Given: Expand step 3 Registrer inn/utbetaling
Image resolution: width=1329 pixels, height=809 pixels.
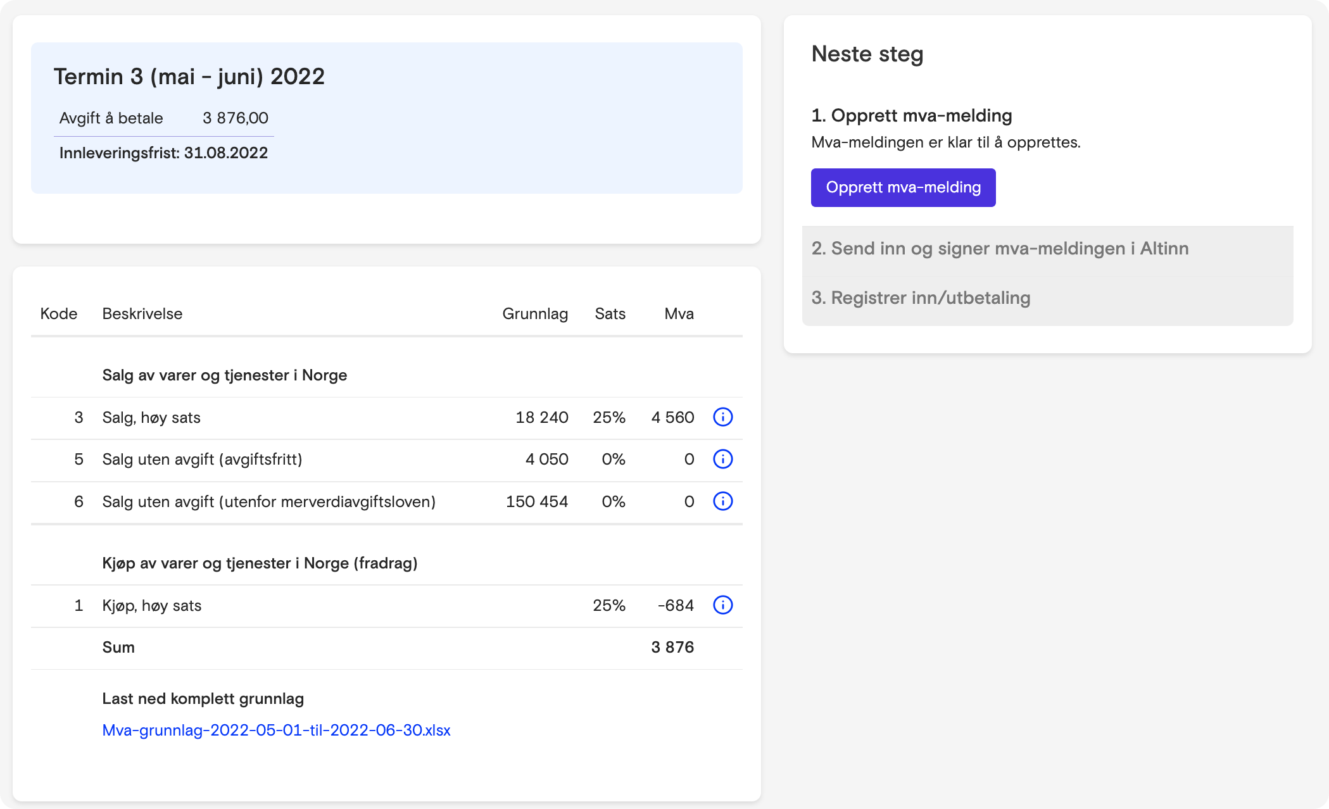Looking at the screenshot, I should 921,298.
